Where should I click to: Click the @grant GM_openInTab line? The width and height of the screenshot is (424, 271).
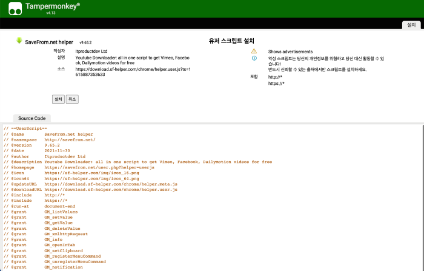coord(39,245)
